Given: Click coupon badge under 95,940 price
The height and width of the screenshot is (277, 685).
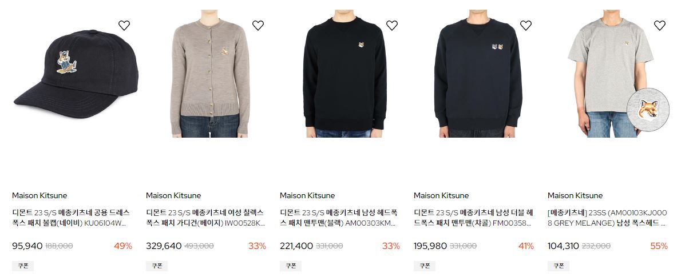Looking at the screenshot, I should tap(23, 266).
